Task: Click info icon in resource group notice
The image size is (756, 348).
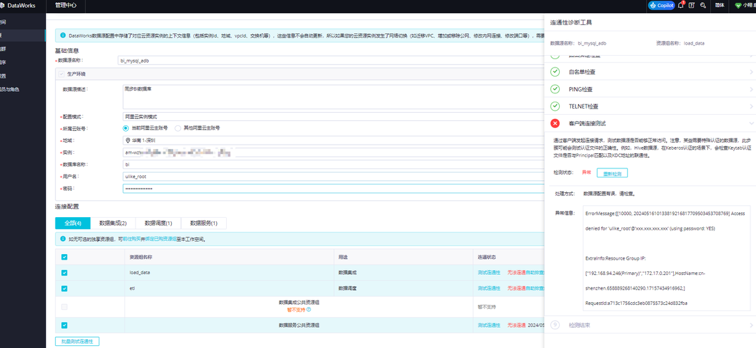Action: coord(63,239)
